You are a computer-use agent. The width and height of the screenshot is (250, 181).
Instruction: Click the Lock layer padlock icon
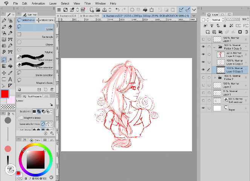(x=225, y=26)
